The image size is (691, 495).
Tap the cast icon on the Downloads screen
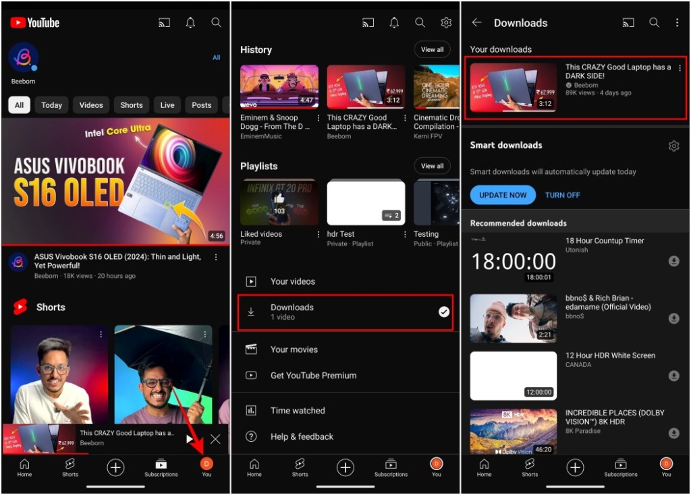pos(628,22)
